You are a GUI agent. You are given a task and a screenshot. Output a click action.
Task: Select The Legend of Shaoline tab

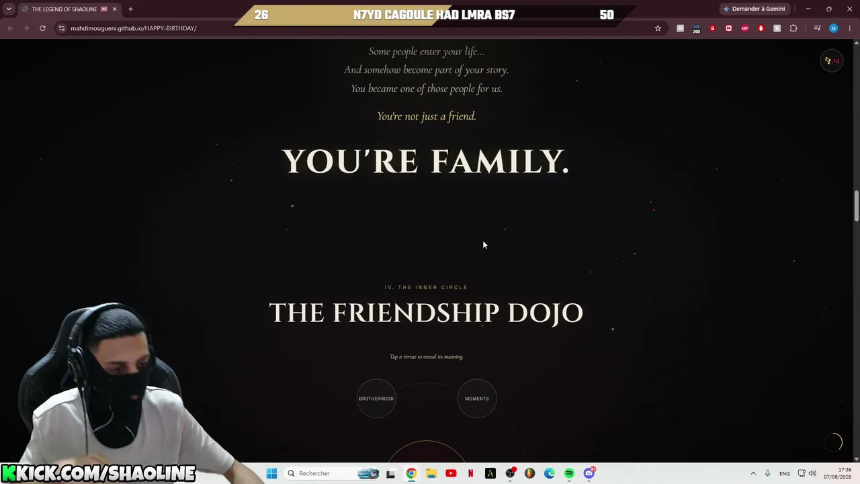tap(69, 9)
